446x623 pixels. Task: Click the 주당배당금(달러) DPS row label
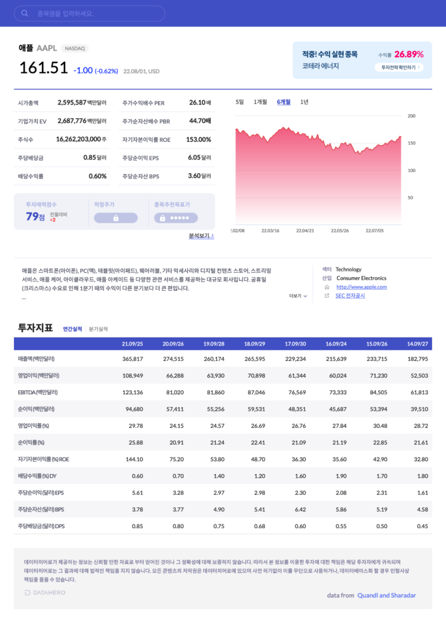41,526
